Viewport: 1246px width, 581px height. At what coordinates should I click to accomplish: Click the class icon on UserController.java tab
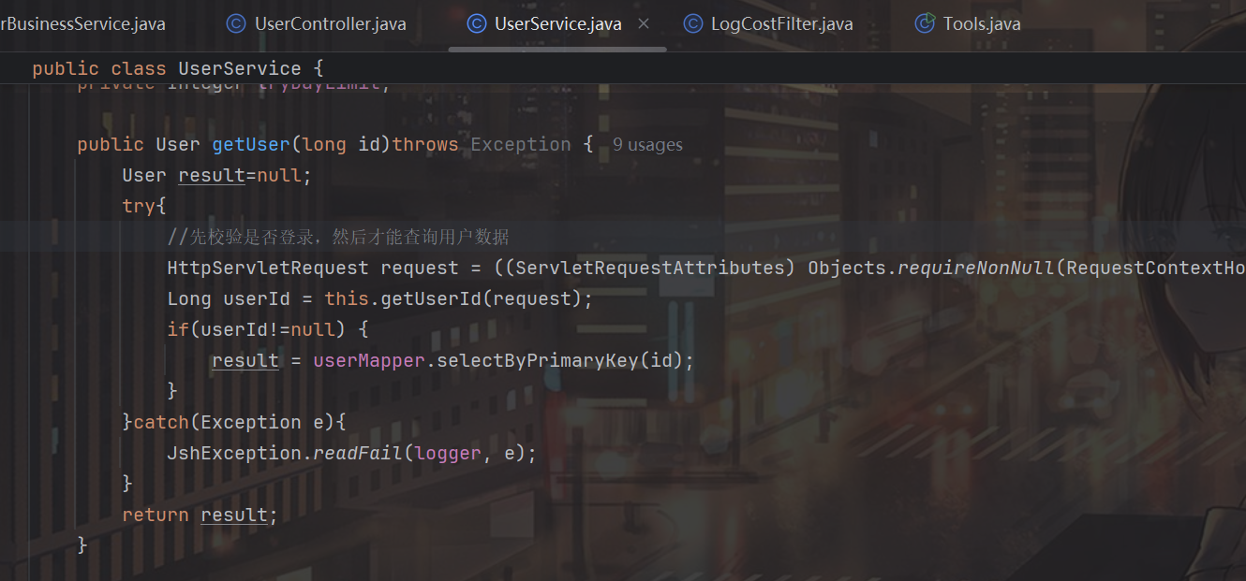236,23
